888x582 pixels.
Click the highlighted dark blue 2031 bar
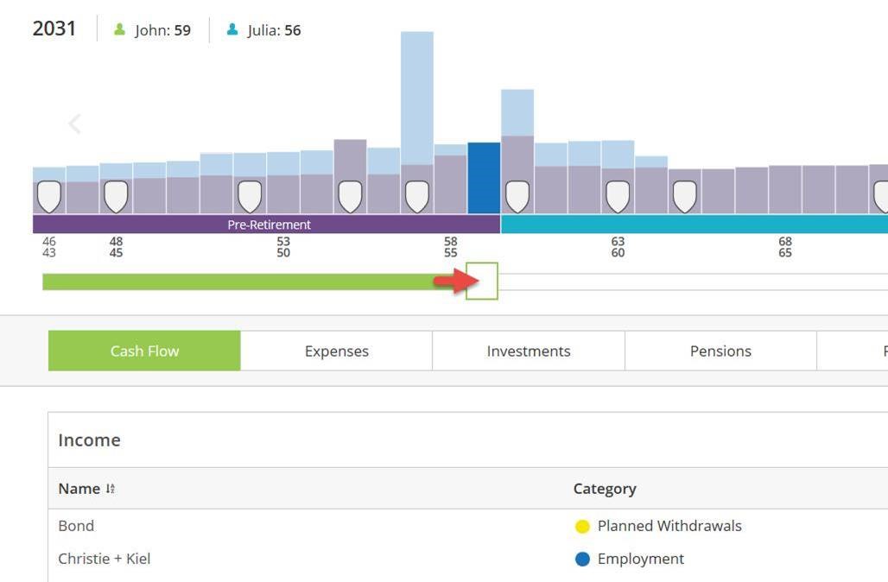pyautogui.click(x=484, y=178)
